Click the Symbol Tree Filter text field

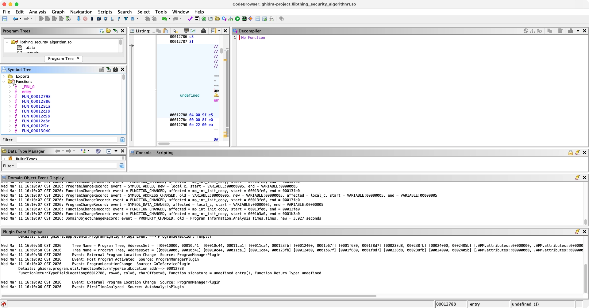click(x=67, y=140)
